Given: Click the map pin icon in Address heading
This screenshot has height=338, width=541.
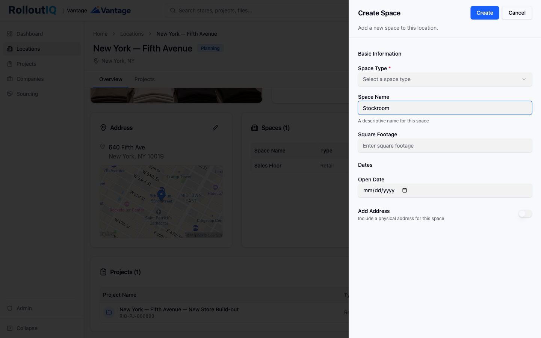Looking at the screenshot, I should (103, 128).
